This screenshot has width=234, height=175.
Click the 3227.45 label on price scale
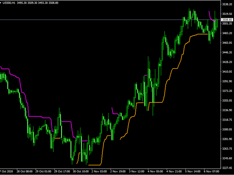tap(227, 168)
